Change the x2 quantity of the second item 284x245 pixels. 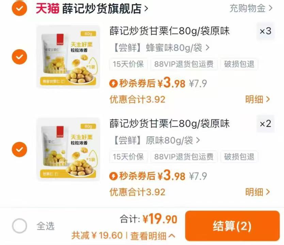click(x=265, y=124)
